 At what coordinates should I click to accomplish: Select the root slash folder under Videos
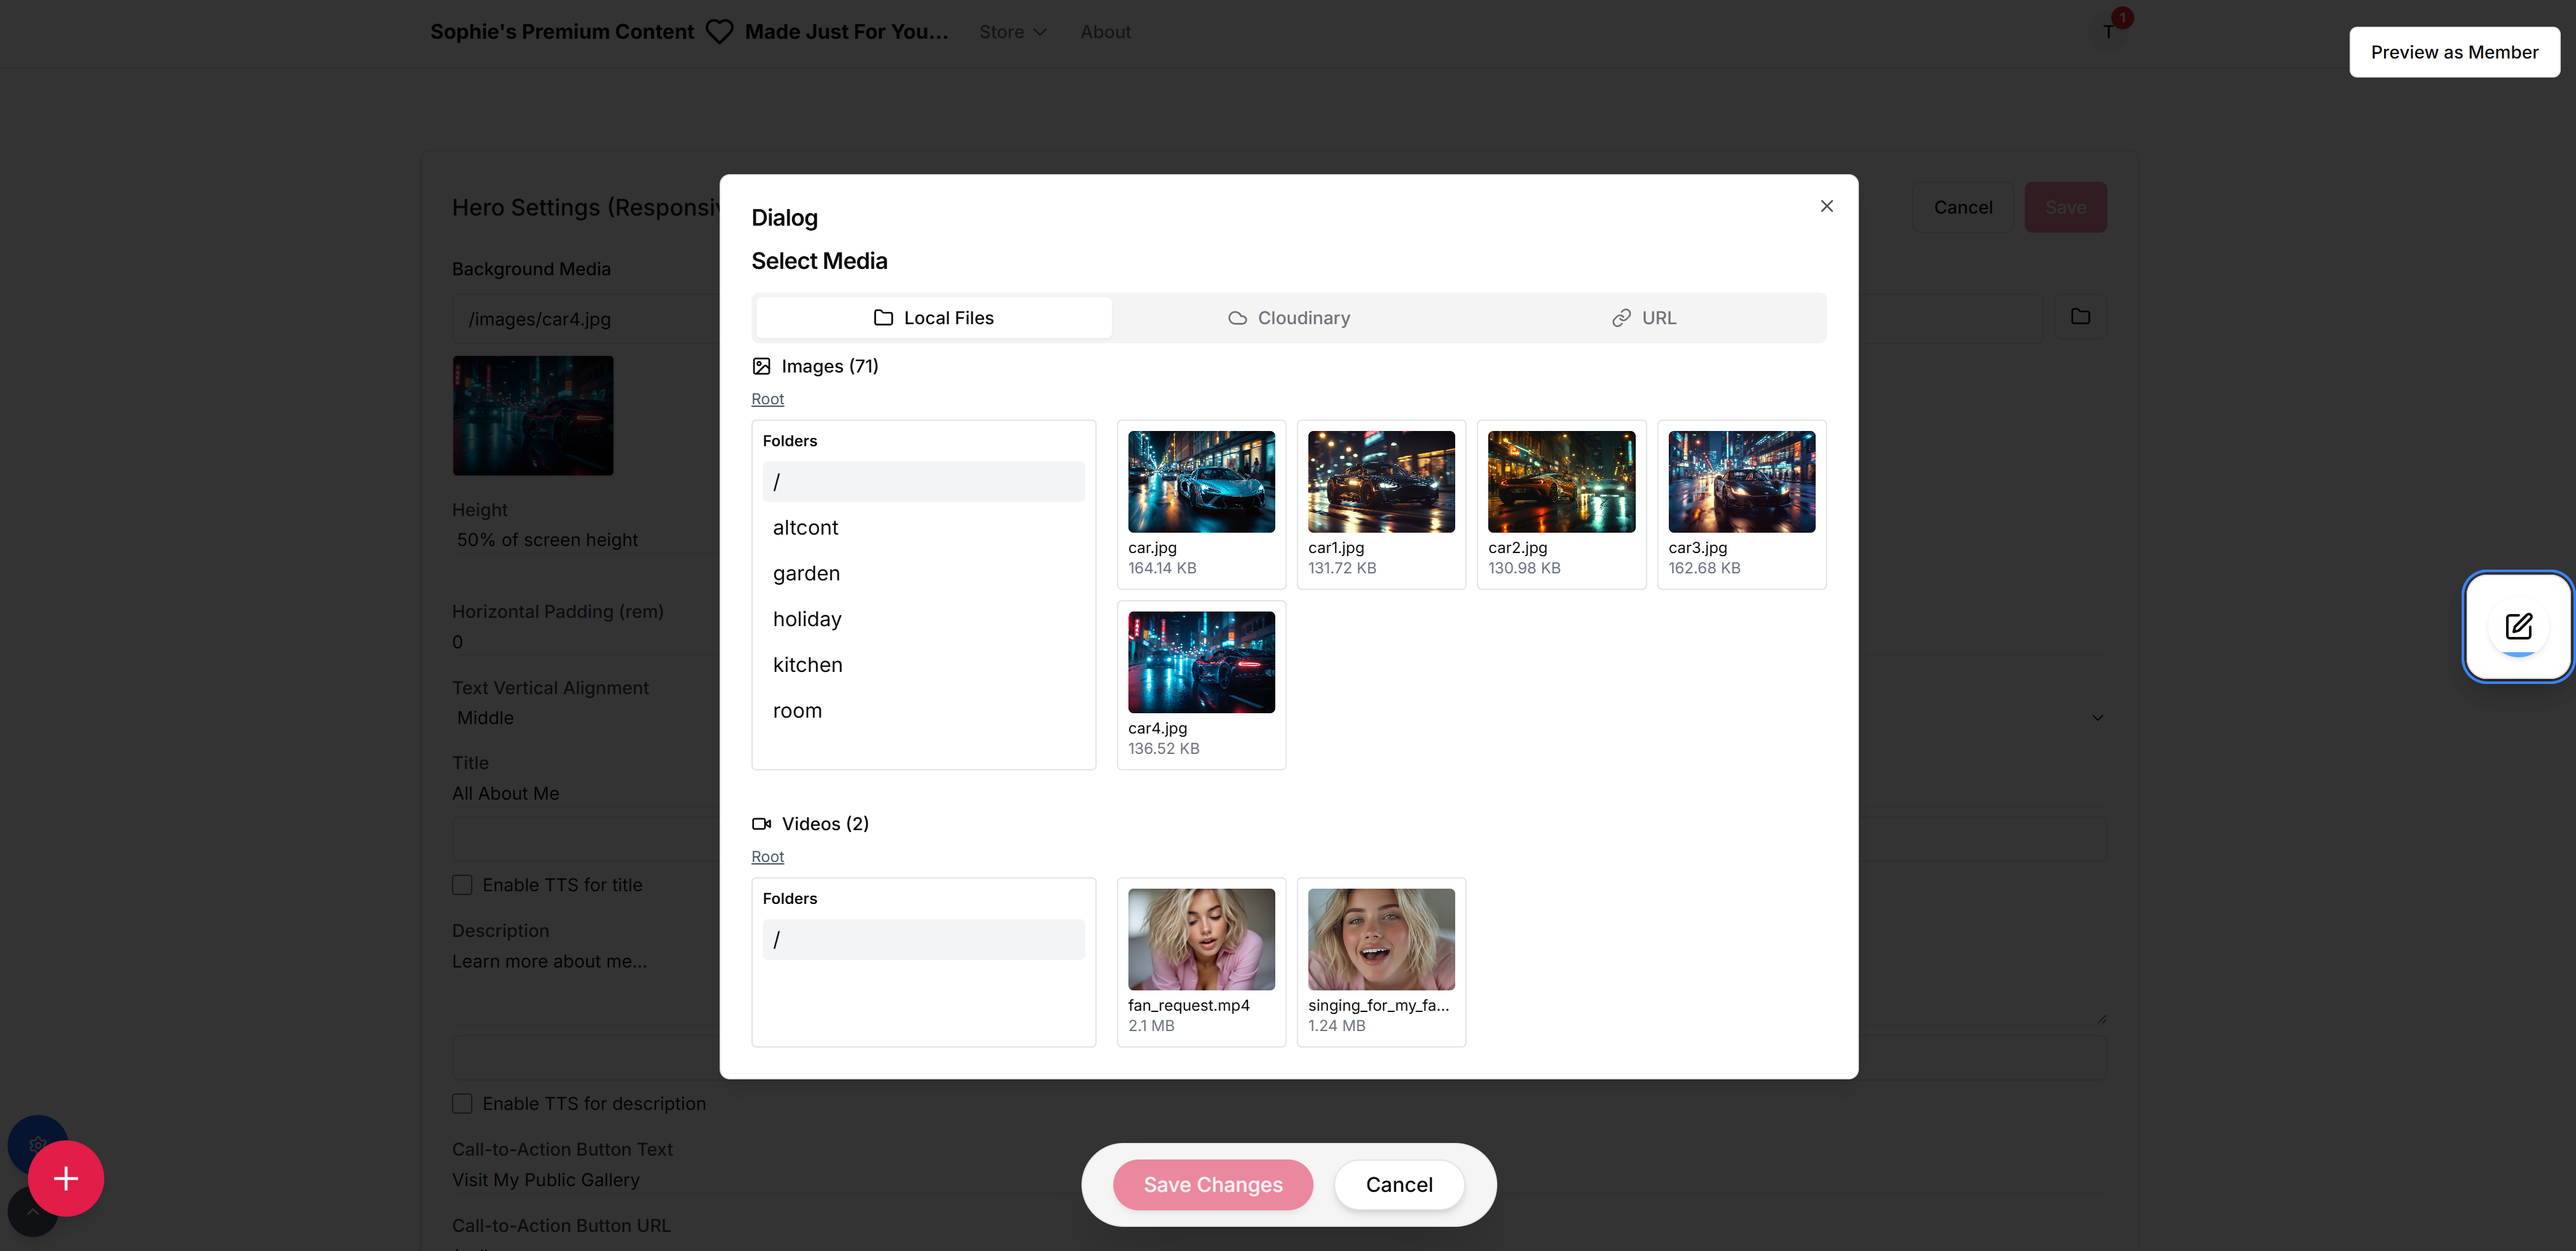[923, 940]
